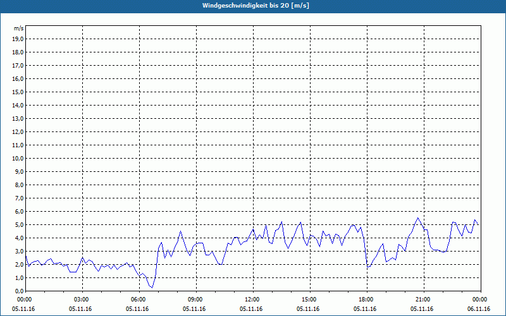This screenshot has width=506, height=316.
Task: Click the 03:00 time axis label
Action: coord(83,300)
